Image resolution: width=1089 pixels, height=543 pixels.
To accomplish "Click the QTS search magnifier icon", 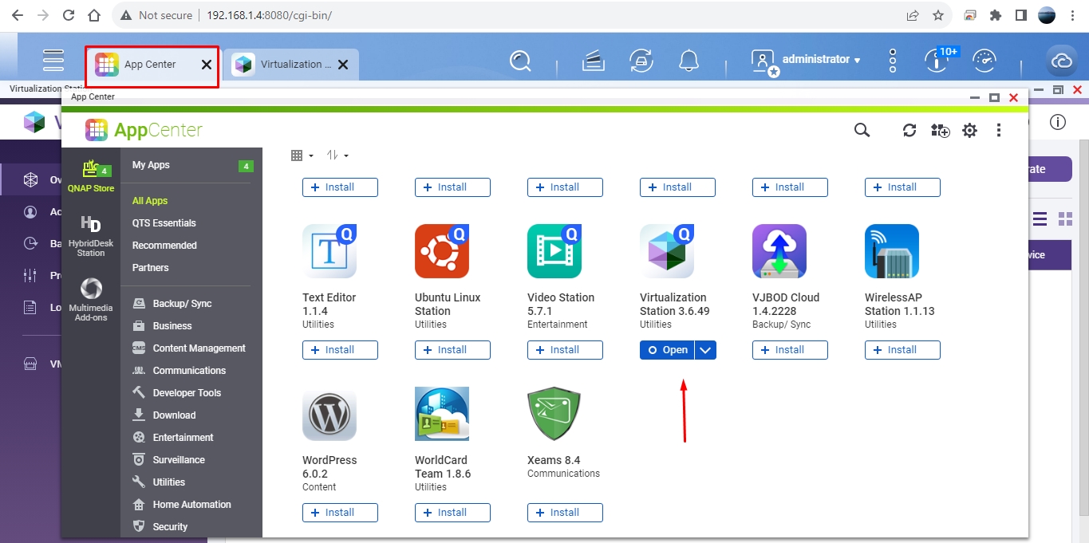I will [520, 61].
